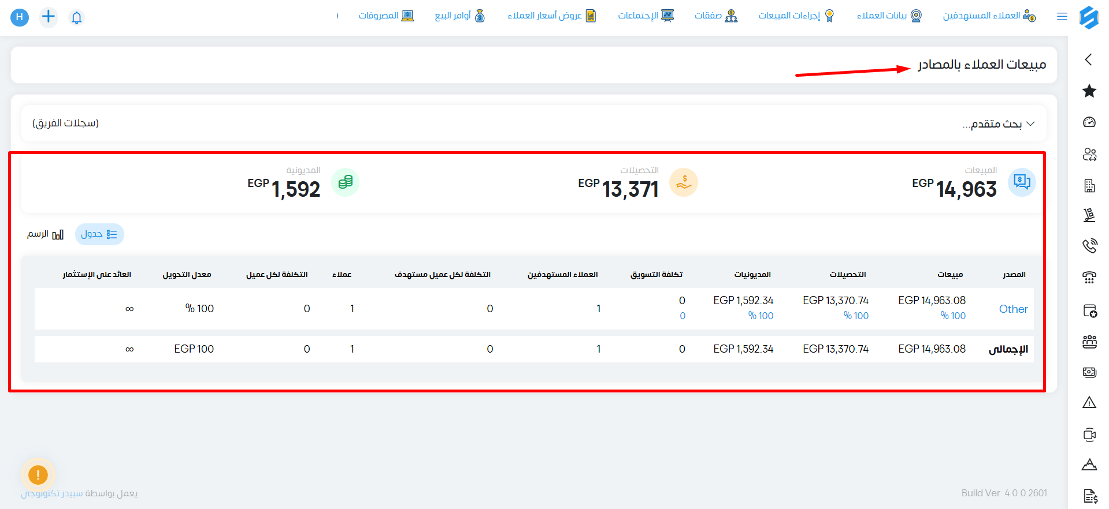Sort by التحصيلات column header in table
The image size is (1109, 509).
click(x=848, y=274)
